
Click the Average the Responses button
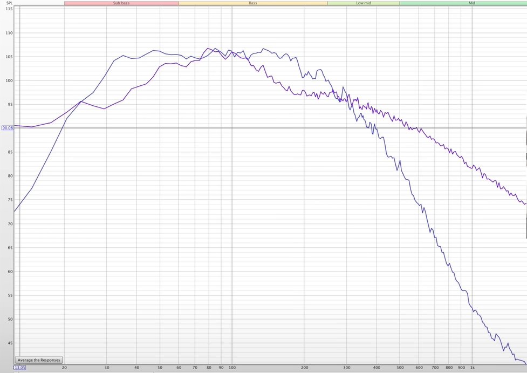click(39, 360)
